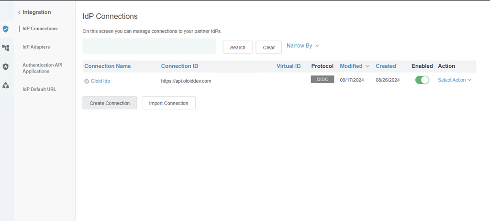Sort by Created column

tap(386, 66)
